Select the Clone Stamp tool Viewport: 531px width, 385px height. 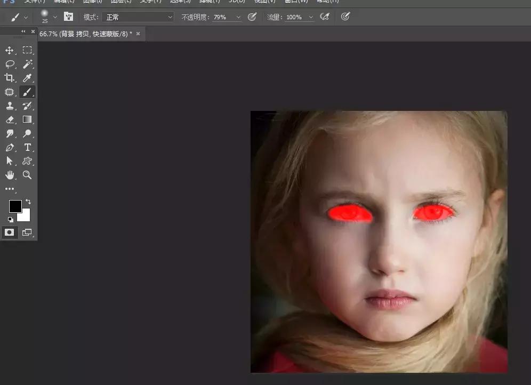[x=9, y=106]
